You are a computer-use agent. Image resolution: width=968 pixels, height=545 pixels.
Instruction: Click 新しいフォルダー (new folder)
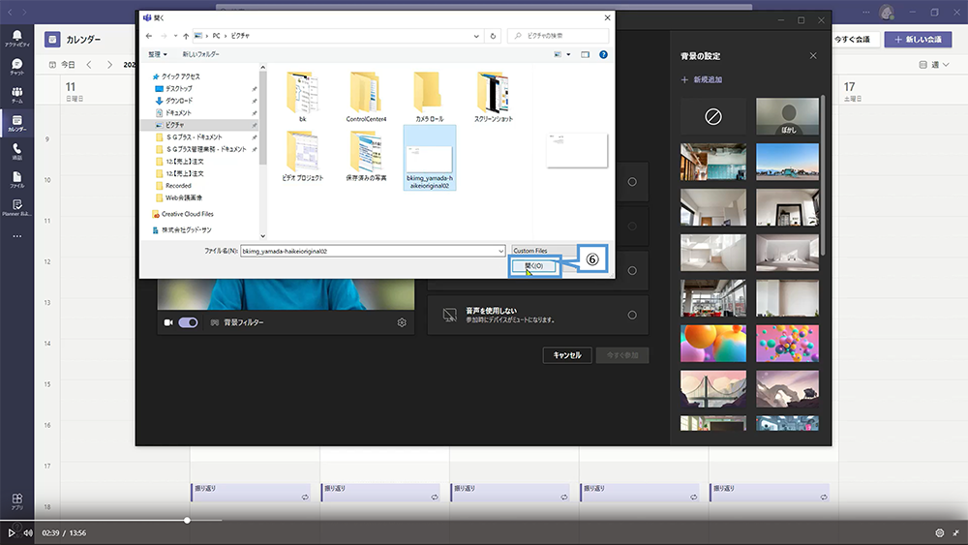[200, 54]
